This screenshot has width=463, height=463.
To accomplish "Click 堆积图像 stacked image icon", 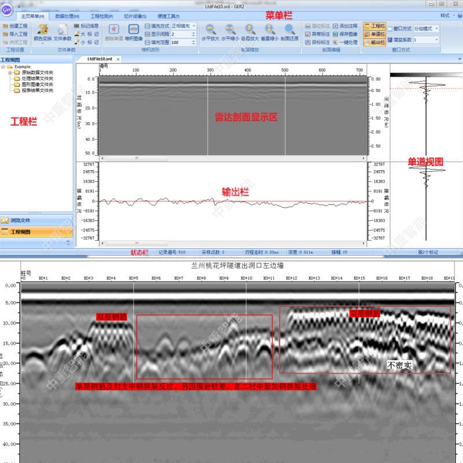I will pos(134,30).
